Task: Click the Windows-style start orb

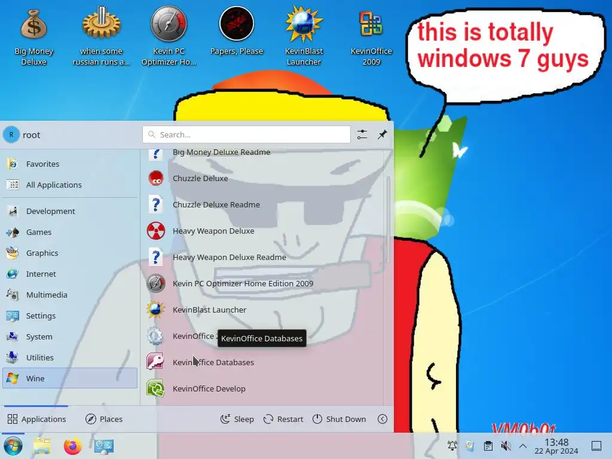Action: [x=13, y=446]
